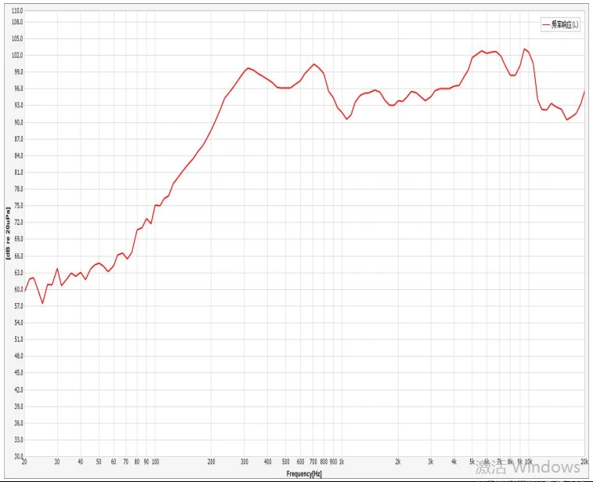Click the 84.0 y-axis label
The image size is (593, 482).
click(19, 155)
